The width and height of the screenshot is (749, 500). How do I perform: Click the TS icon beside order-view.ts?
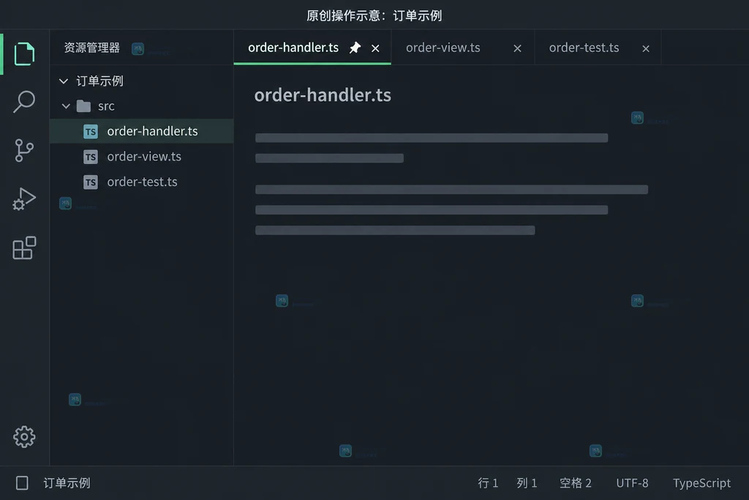point(90,157)
